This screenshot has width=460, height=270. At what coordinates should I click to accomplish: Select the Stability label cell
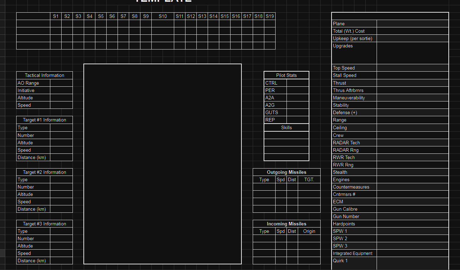354,105
